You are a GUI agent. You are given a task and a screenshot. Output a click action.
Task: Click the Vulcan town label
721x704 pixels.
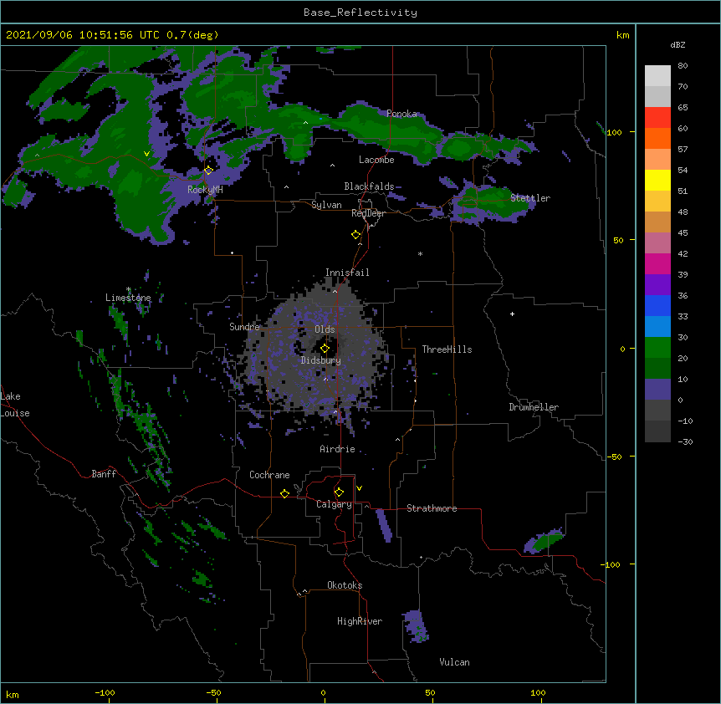454,662
